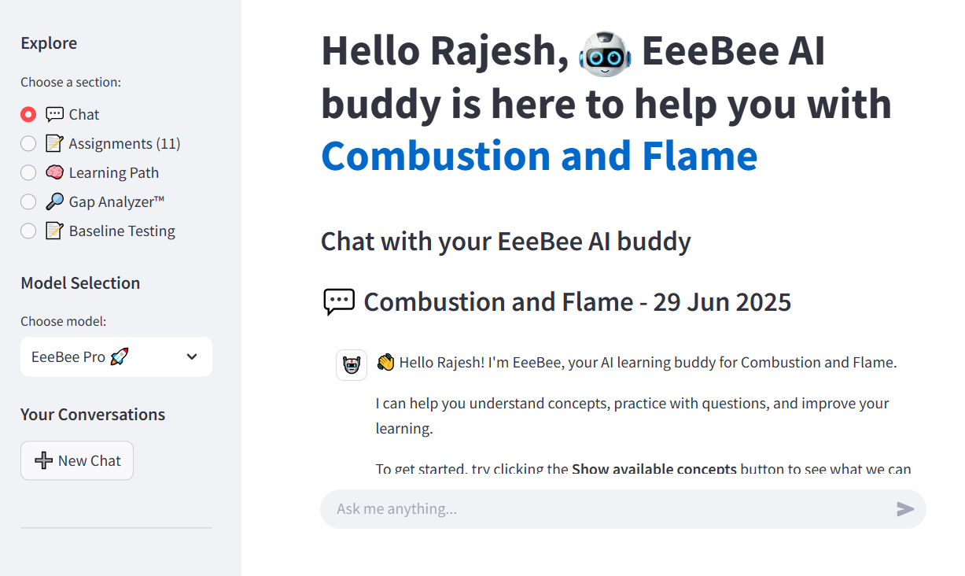The height and width of the screenshot is (576, 965).
Task: Select the Gap Analyzer radio button
Action: 28,201
